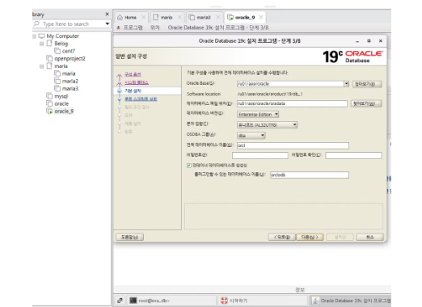Close the maria3 tab
Image resolution: width=422 pixels, height=307 pixels.
pyautogui.click(x=218, y=17)
